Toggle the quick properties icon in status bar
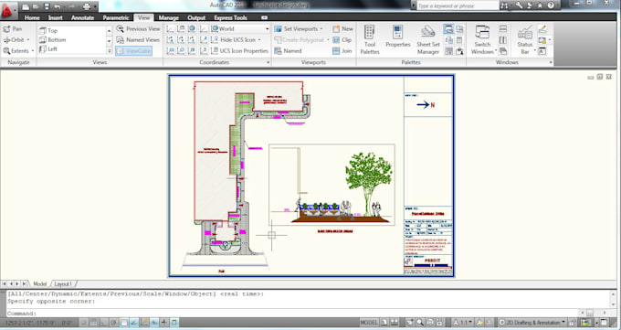621x330 pixels. point(174,323)
